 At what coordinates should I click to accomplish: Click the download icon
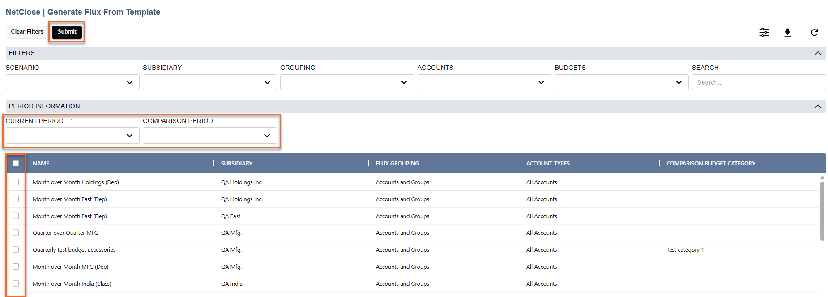(x=787, y=32)
